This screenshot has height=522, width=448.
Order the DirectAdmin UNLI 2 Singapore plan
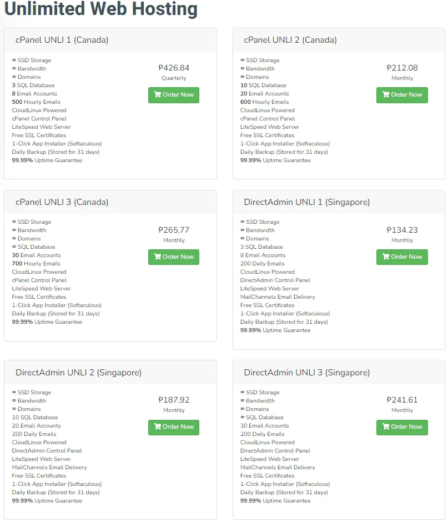[x=174, y=428]
